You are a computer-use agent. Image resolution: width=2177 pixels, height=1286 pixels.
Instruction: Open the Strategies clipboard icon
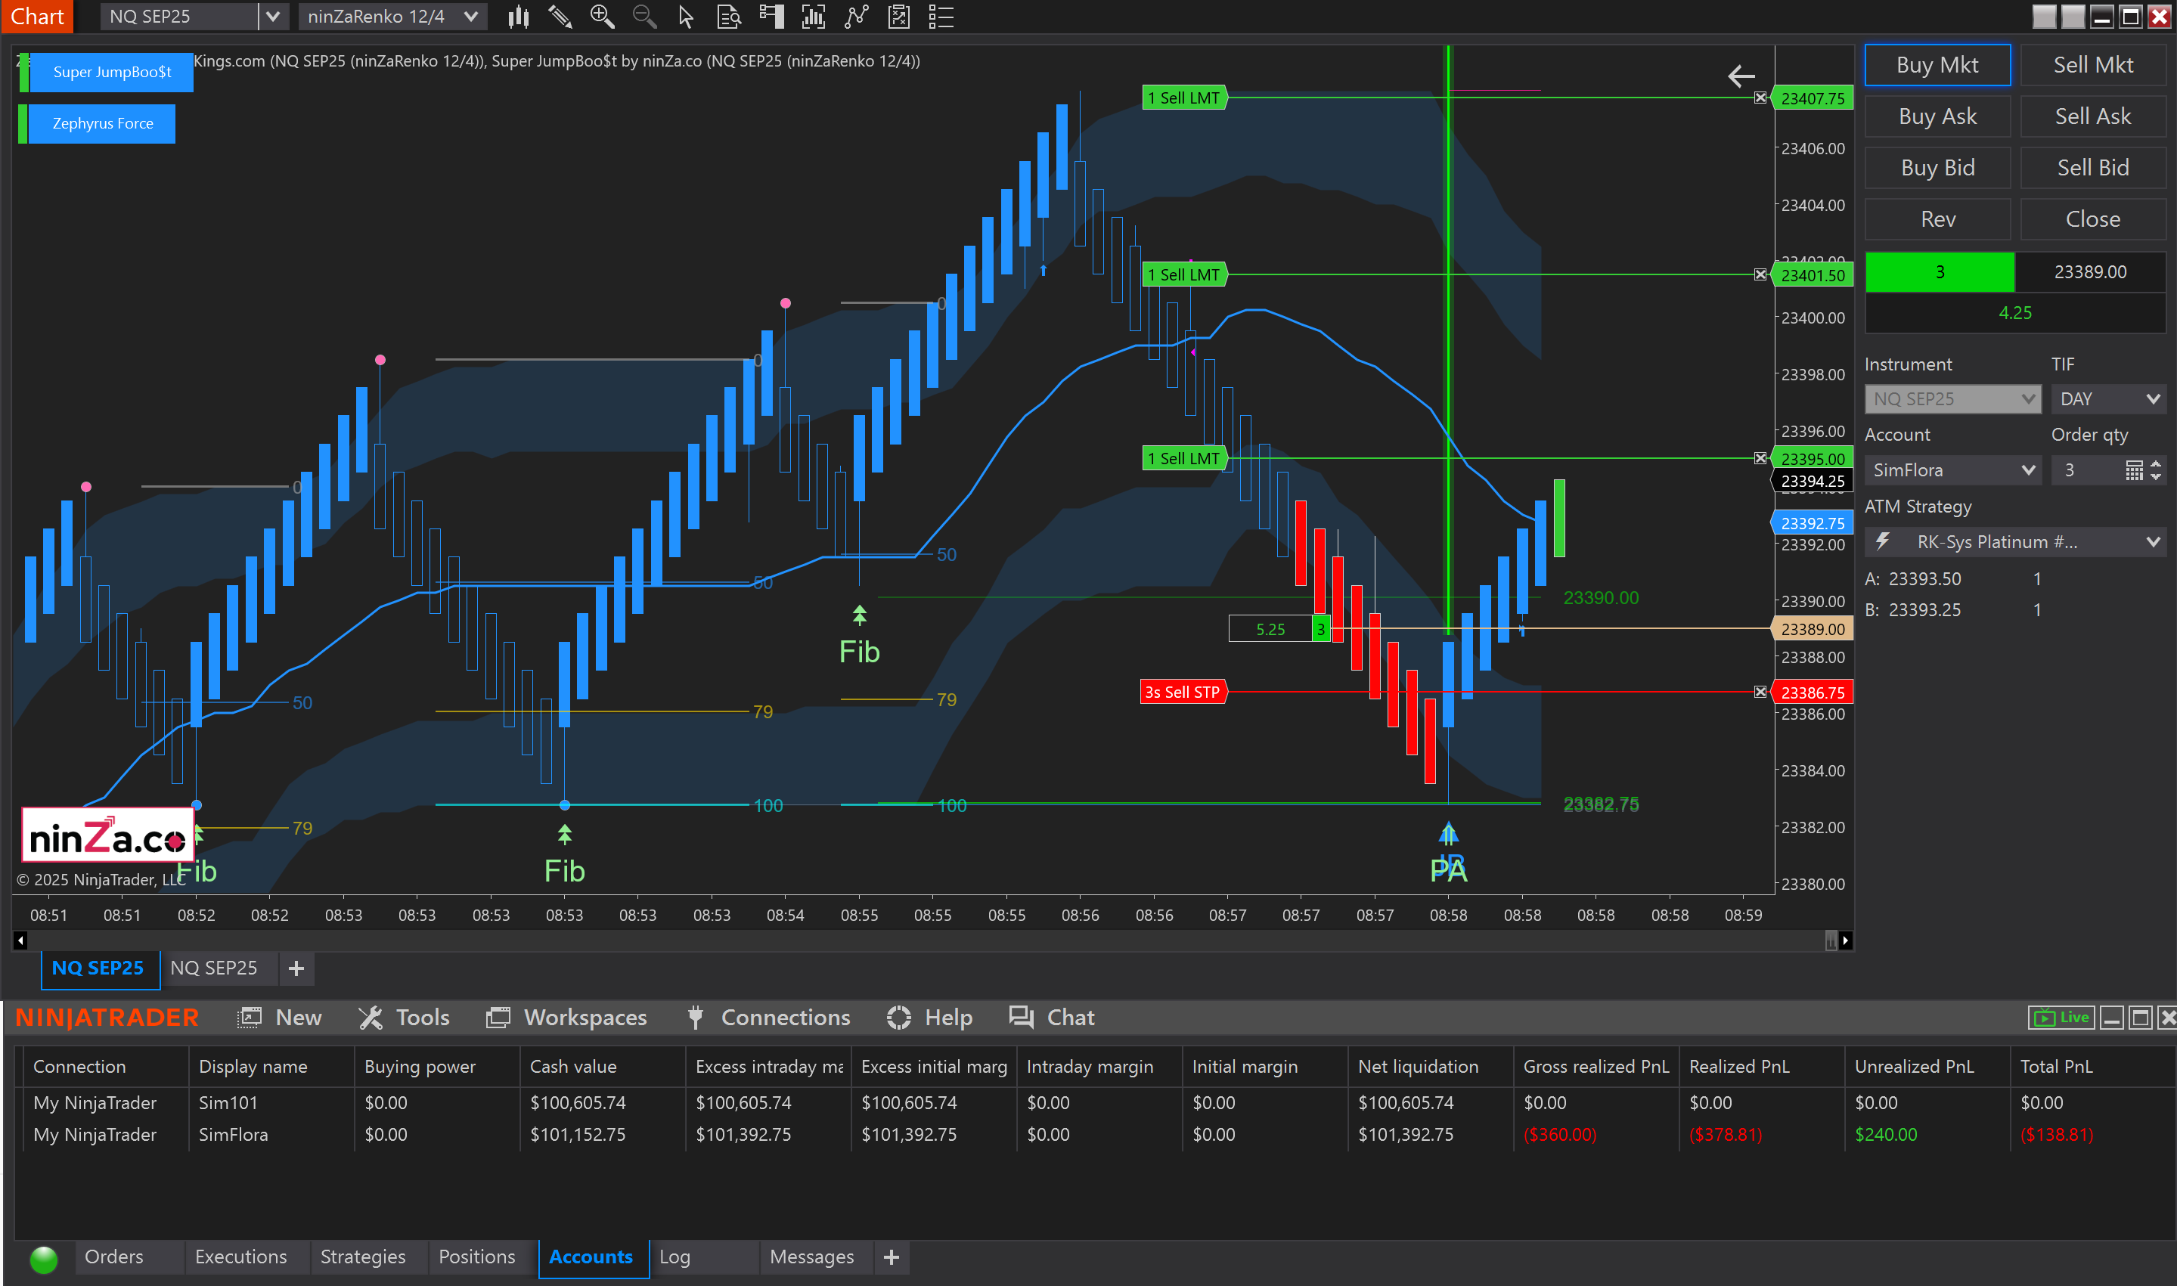click(899, 17)
